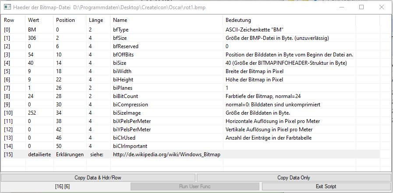Click the Copy Data & Hdr/Row button
Viewport: 393px width, 193px height.
(98, 178)
